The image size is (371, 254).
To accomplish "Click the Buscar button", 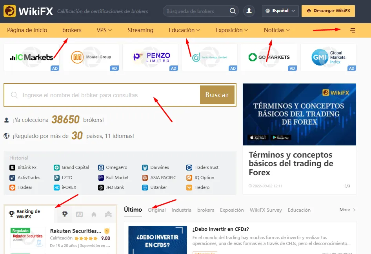I will (x=217, y=95).
